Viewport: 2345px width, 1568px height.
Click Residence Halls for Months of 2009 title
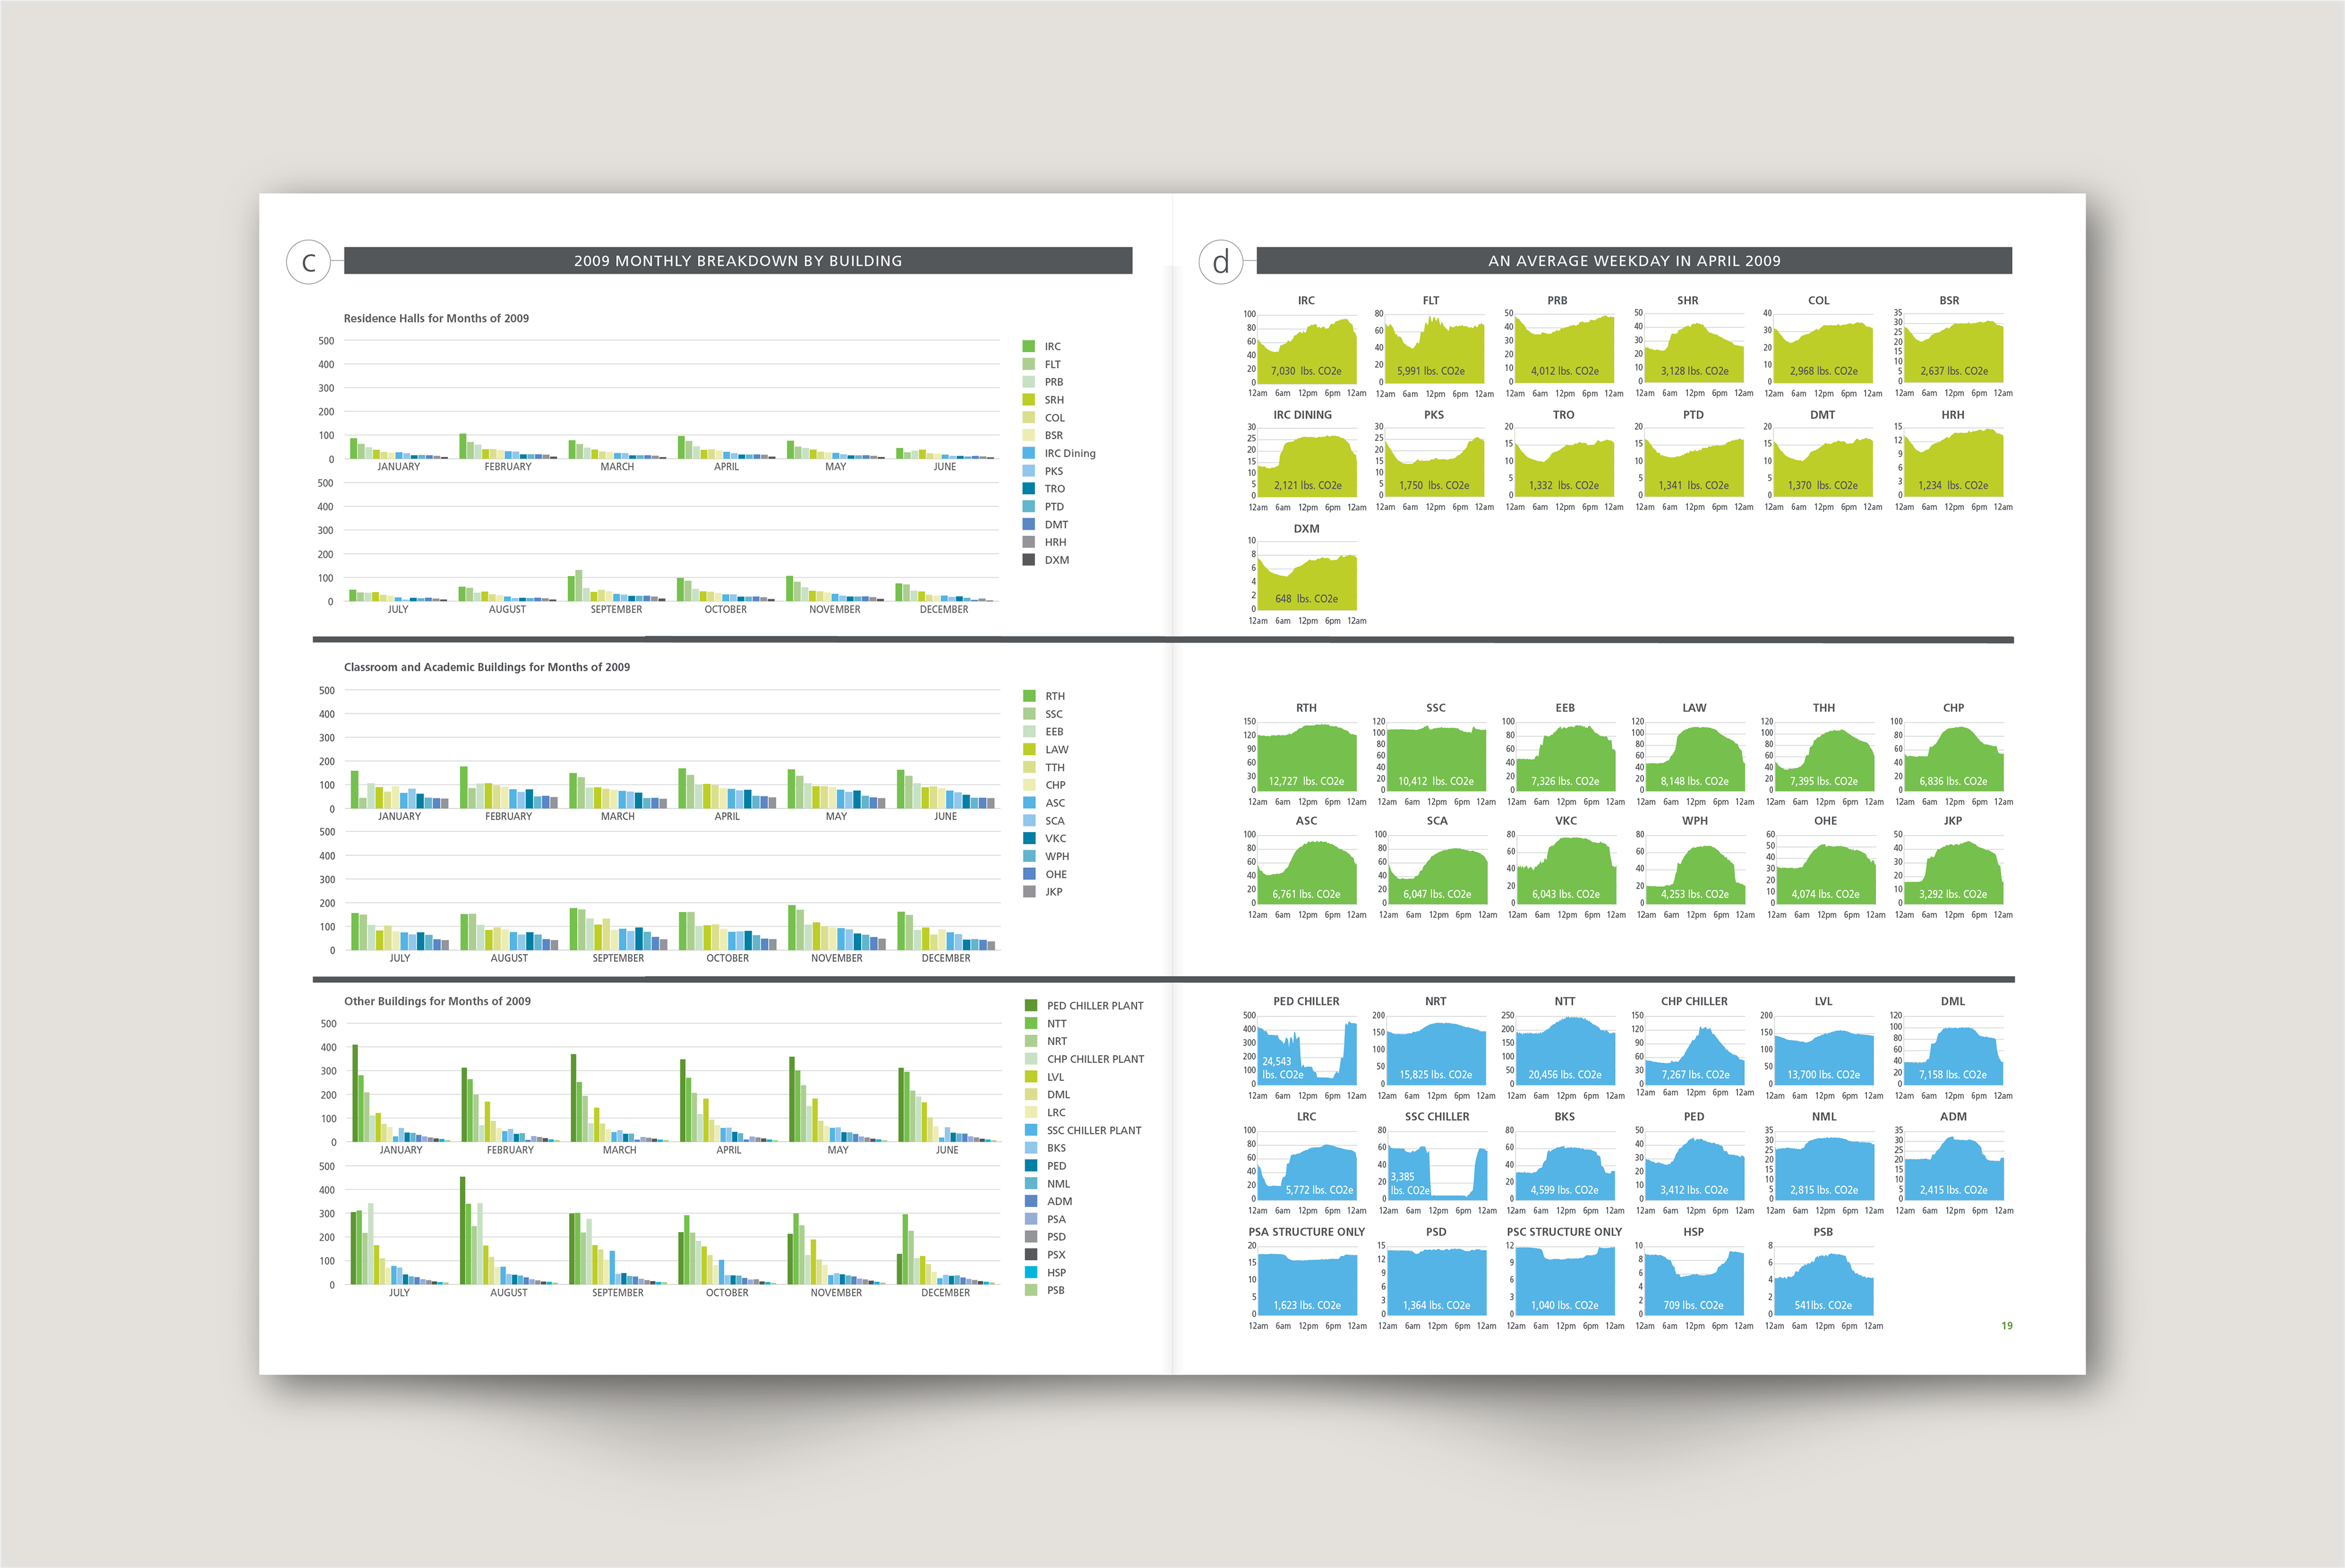[x=436, y=318]
